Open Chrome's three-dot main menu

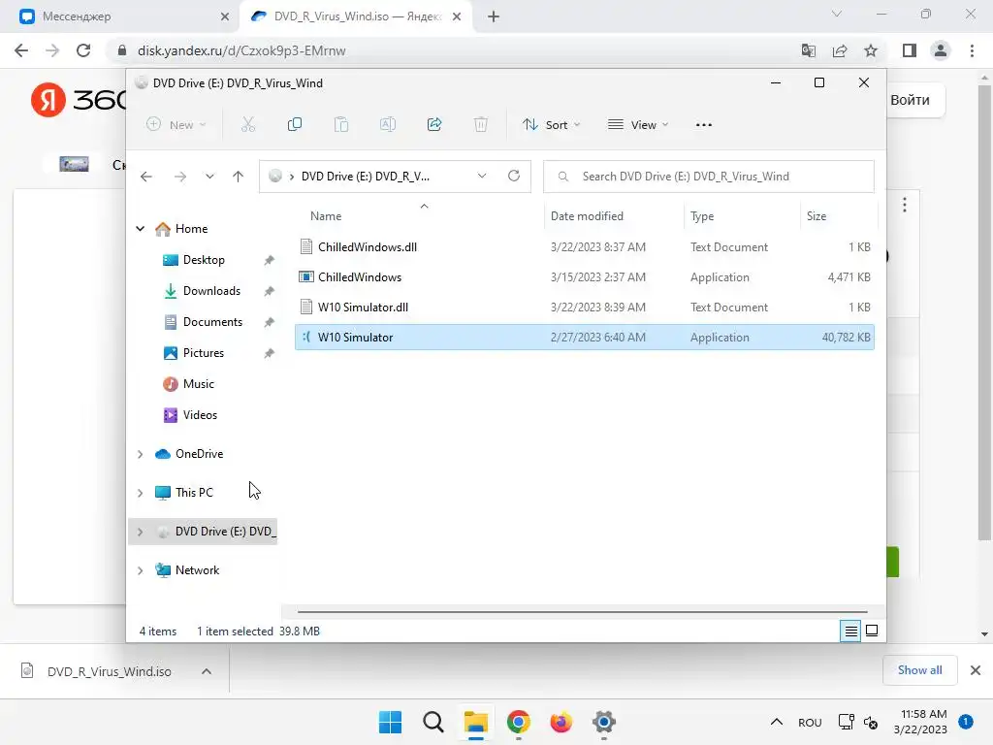click(x=972, y=50)
